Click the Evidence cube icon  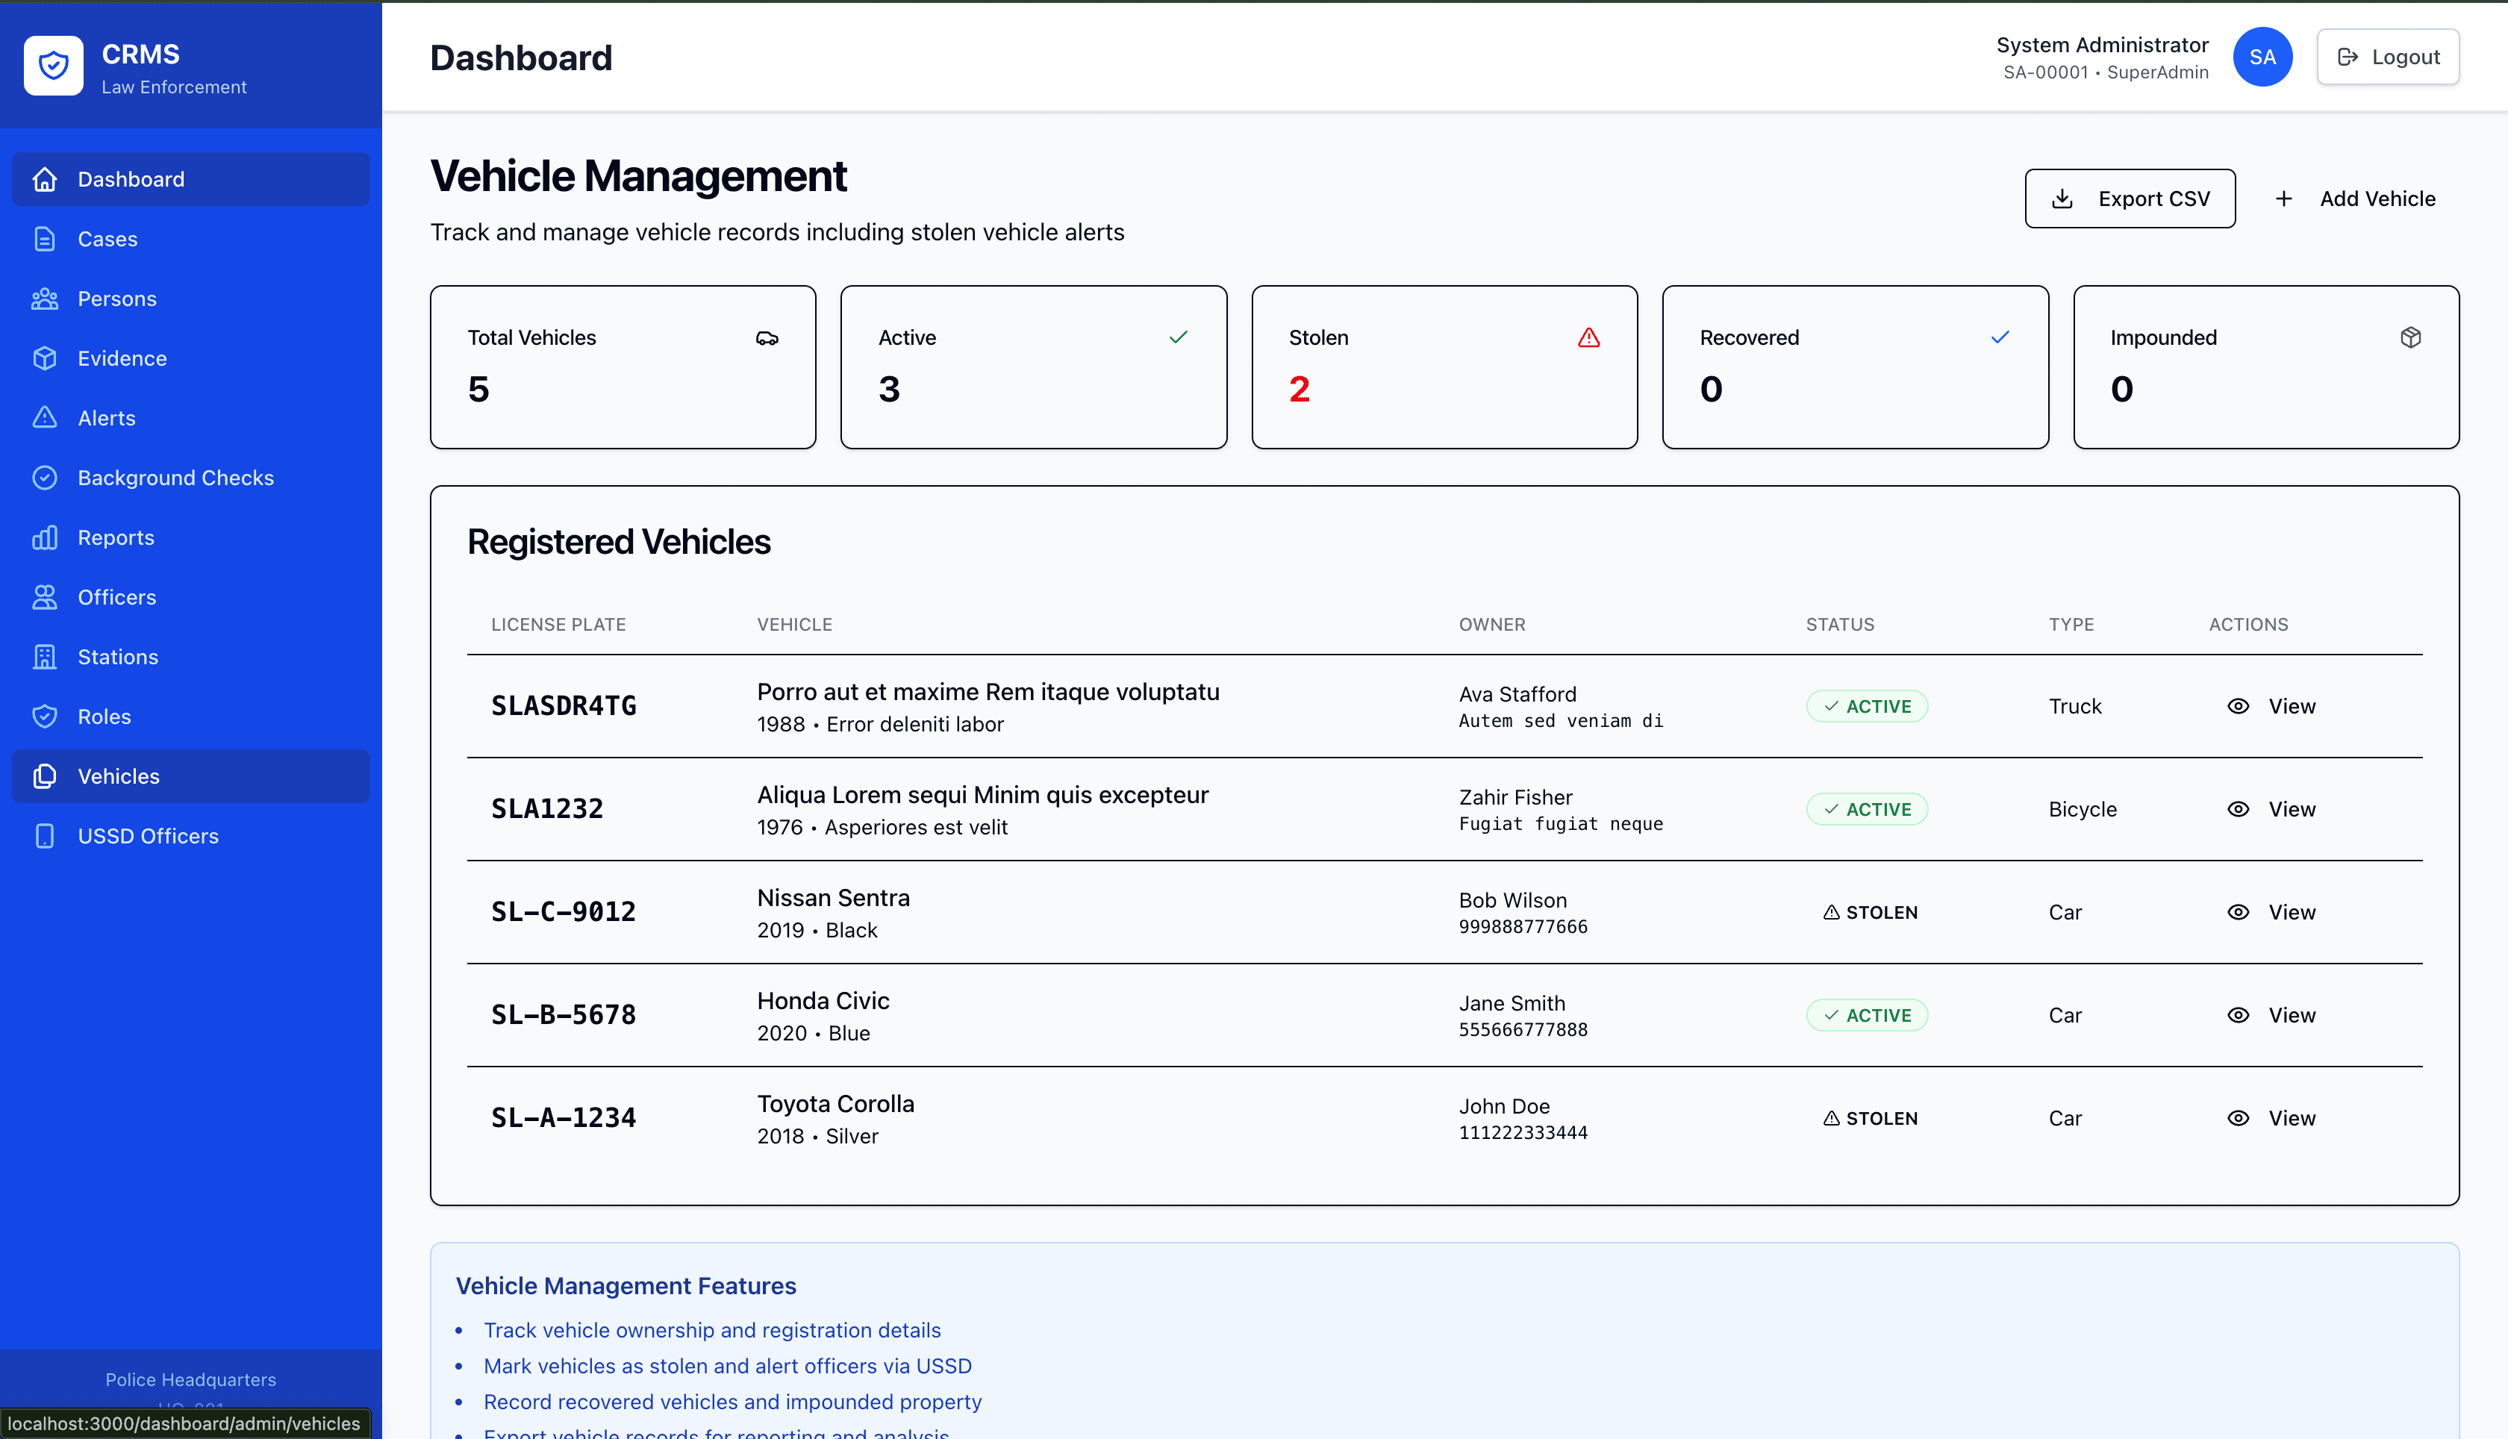pos(45,359)
